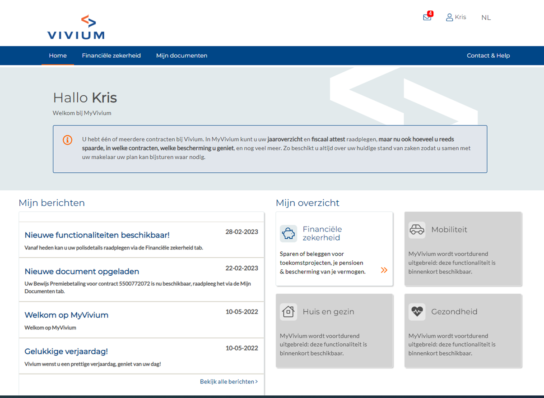The image size is (544, 398).
Task: Click the Hallo Kris greeting
Action: (x=85, y=98)
